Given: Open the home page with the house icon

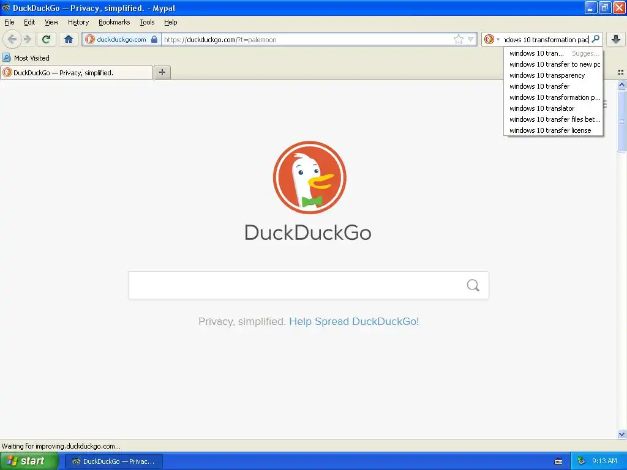Looking at the screenshot, I should tap(69, 39).
